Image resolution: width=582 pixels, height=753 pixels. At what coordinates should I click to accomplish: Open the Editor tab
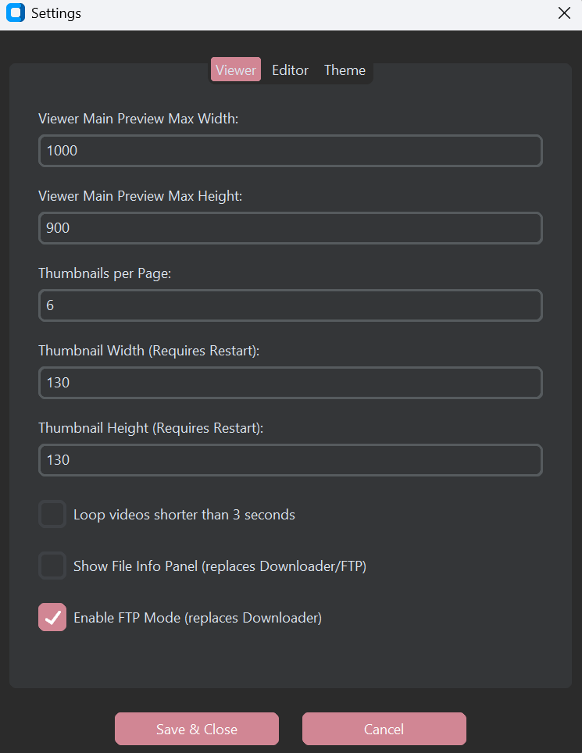290,70
